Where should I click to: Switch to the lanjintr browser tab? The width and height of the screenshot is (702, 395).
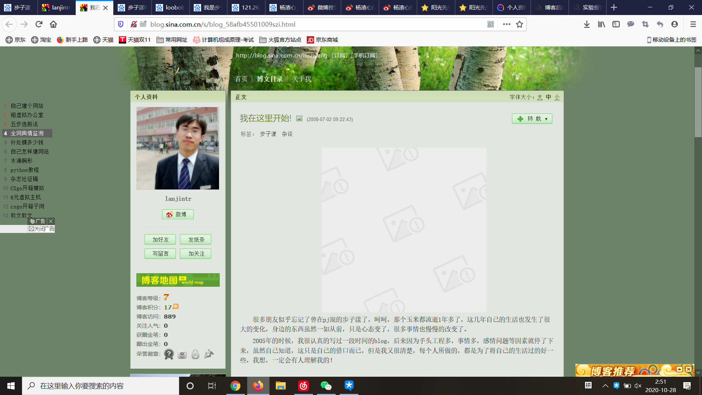(57, 7)
